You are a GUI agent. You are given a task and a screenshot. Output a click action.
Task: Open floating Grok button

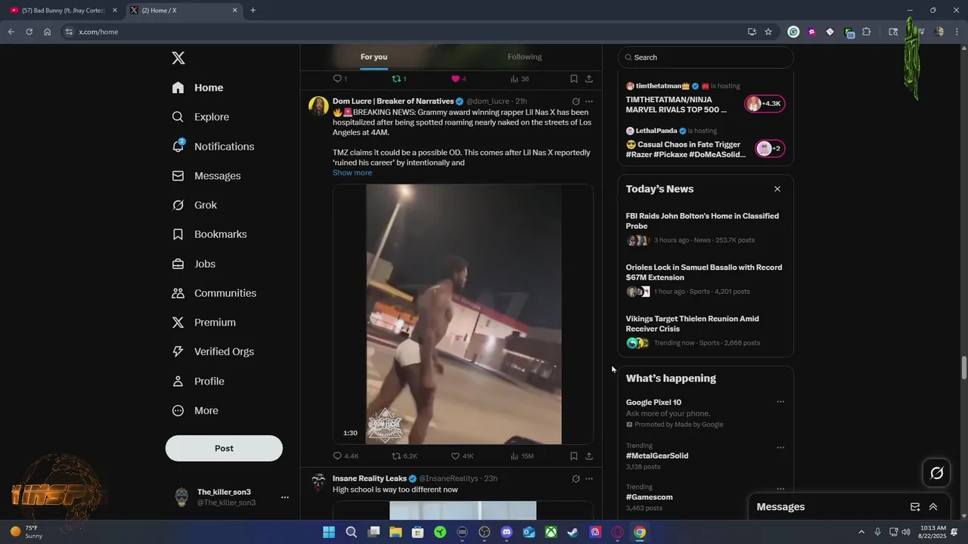pos(936,473)
